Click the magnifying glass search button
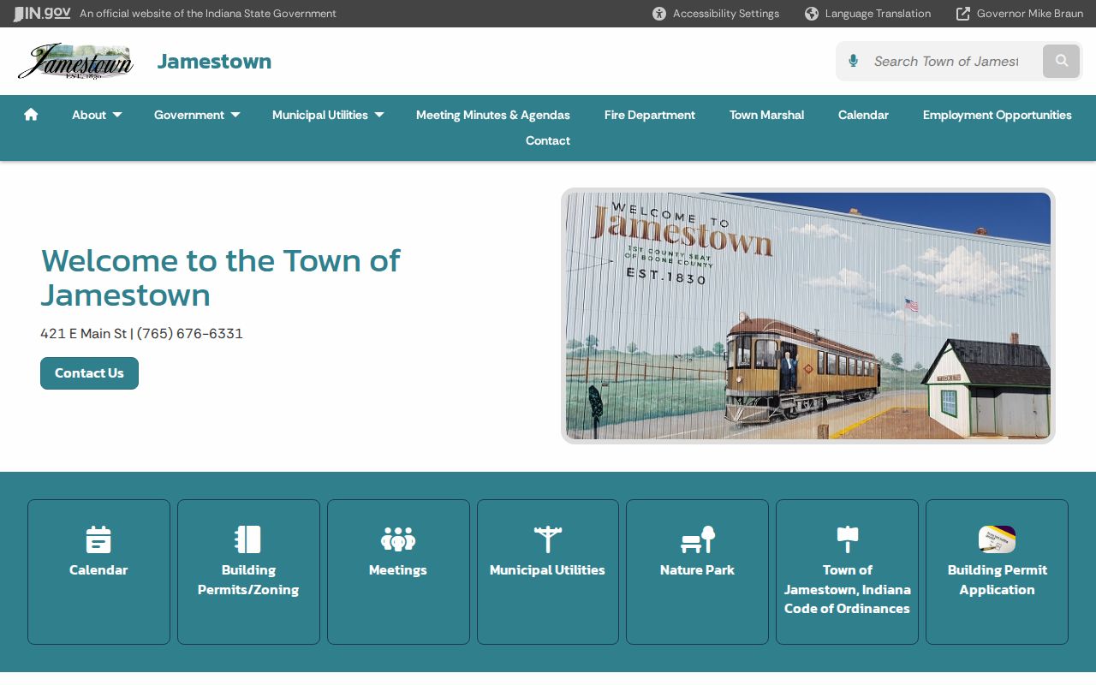This screenshot has width=1096, height=685. (1062, 61)
